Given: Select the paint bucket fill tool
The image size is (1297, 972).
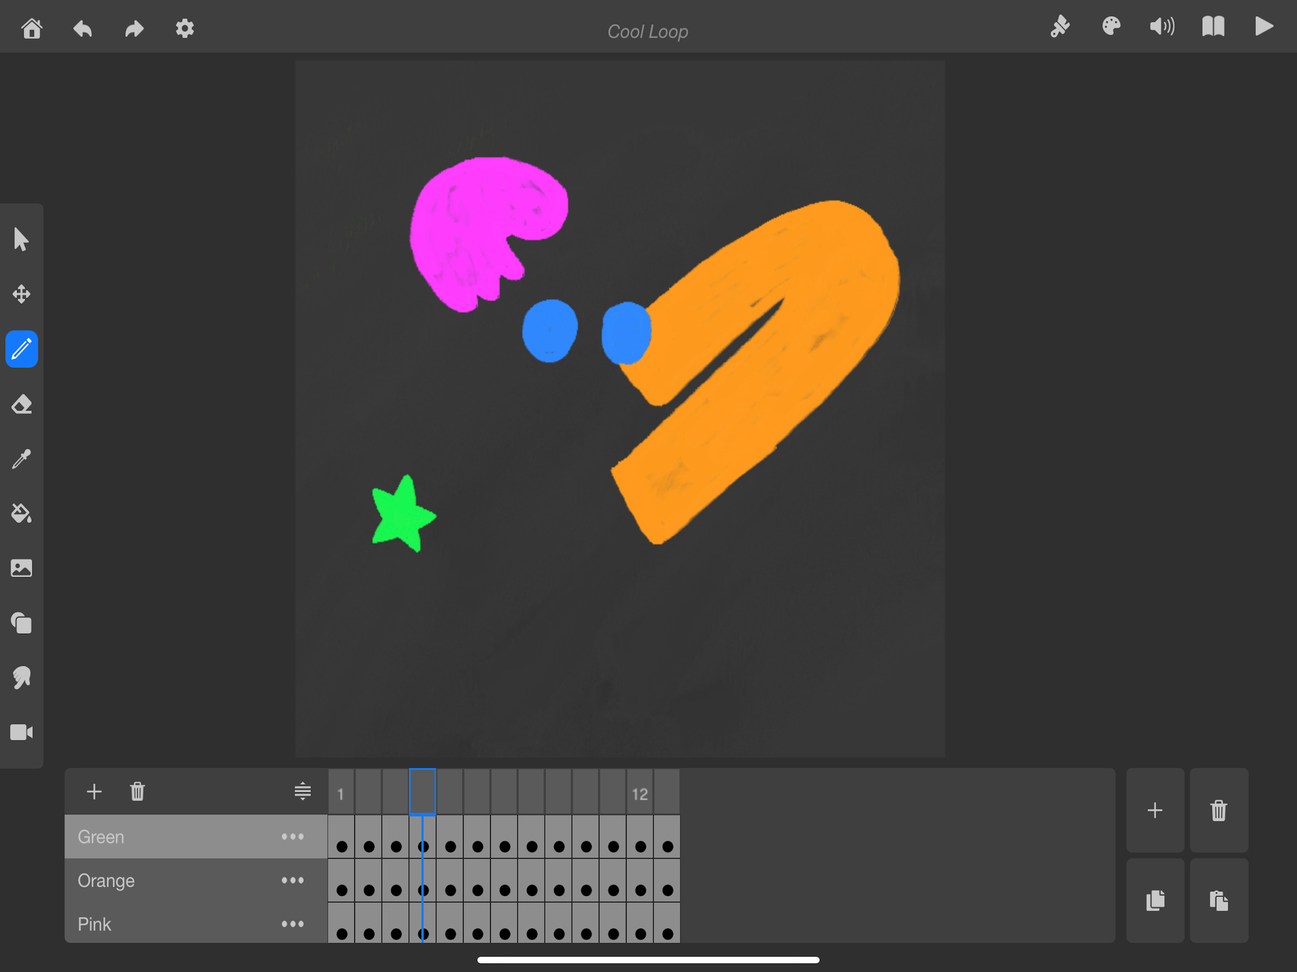Looking at the screenshot, I should pos(21,514).
